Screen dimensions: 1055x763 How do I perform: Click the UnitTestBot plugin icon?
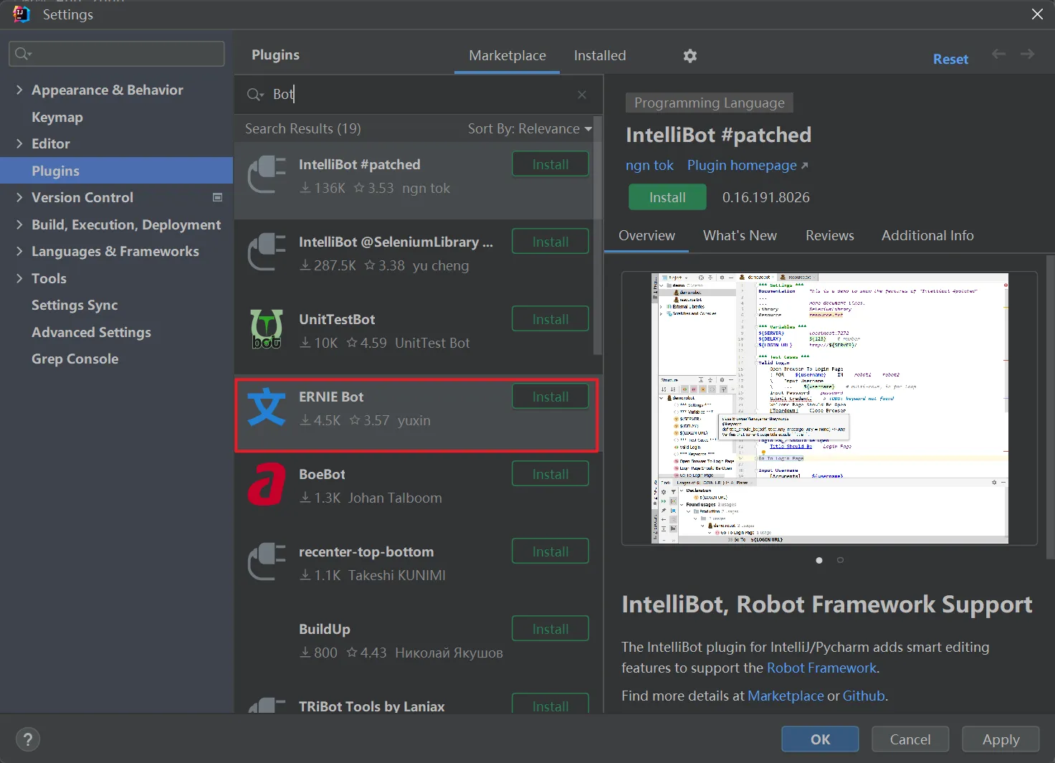267,328
